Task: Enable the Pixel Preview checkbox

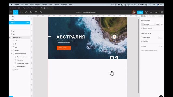Action: tap(142, 37)
